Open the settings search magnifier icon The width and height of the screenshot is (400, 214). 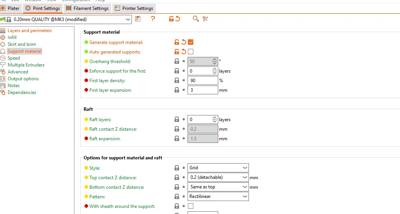196,19
